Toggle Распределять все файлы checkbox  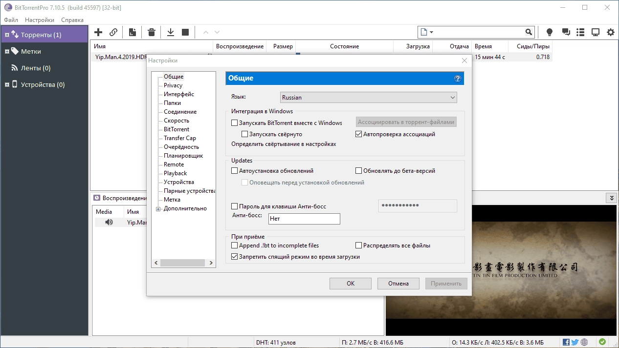click(358, 246)
